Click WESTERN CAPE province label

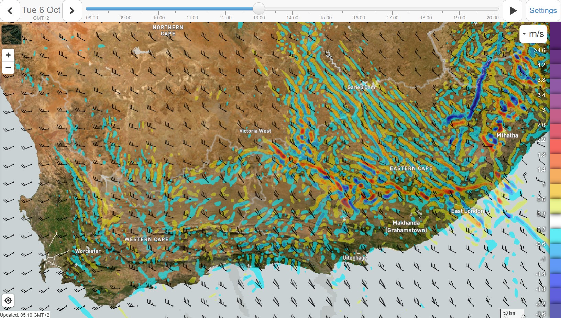146,239
